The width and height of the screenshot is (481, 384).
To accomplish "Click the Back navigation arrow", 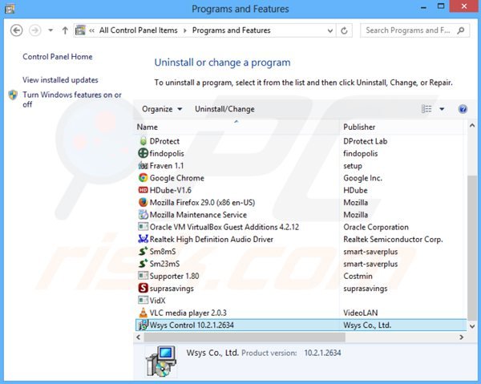I will coord(16,30).
